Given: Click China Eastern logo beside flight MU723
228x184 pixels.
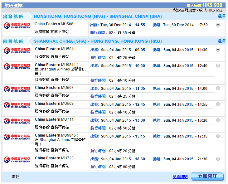Looking at the screenshot, I should coord(17,160).
